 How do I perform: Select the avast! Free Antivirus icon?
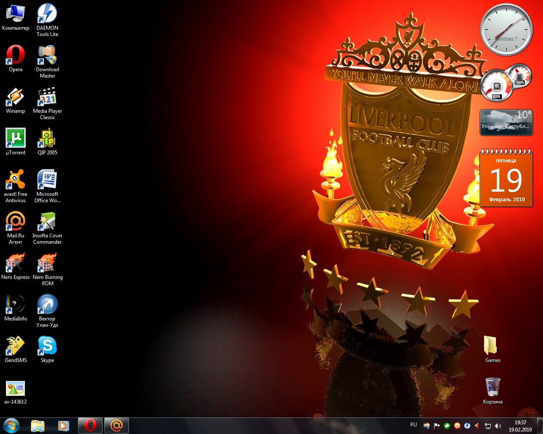[15, 181]
